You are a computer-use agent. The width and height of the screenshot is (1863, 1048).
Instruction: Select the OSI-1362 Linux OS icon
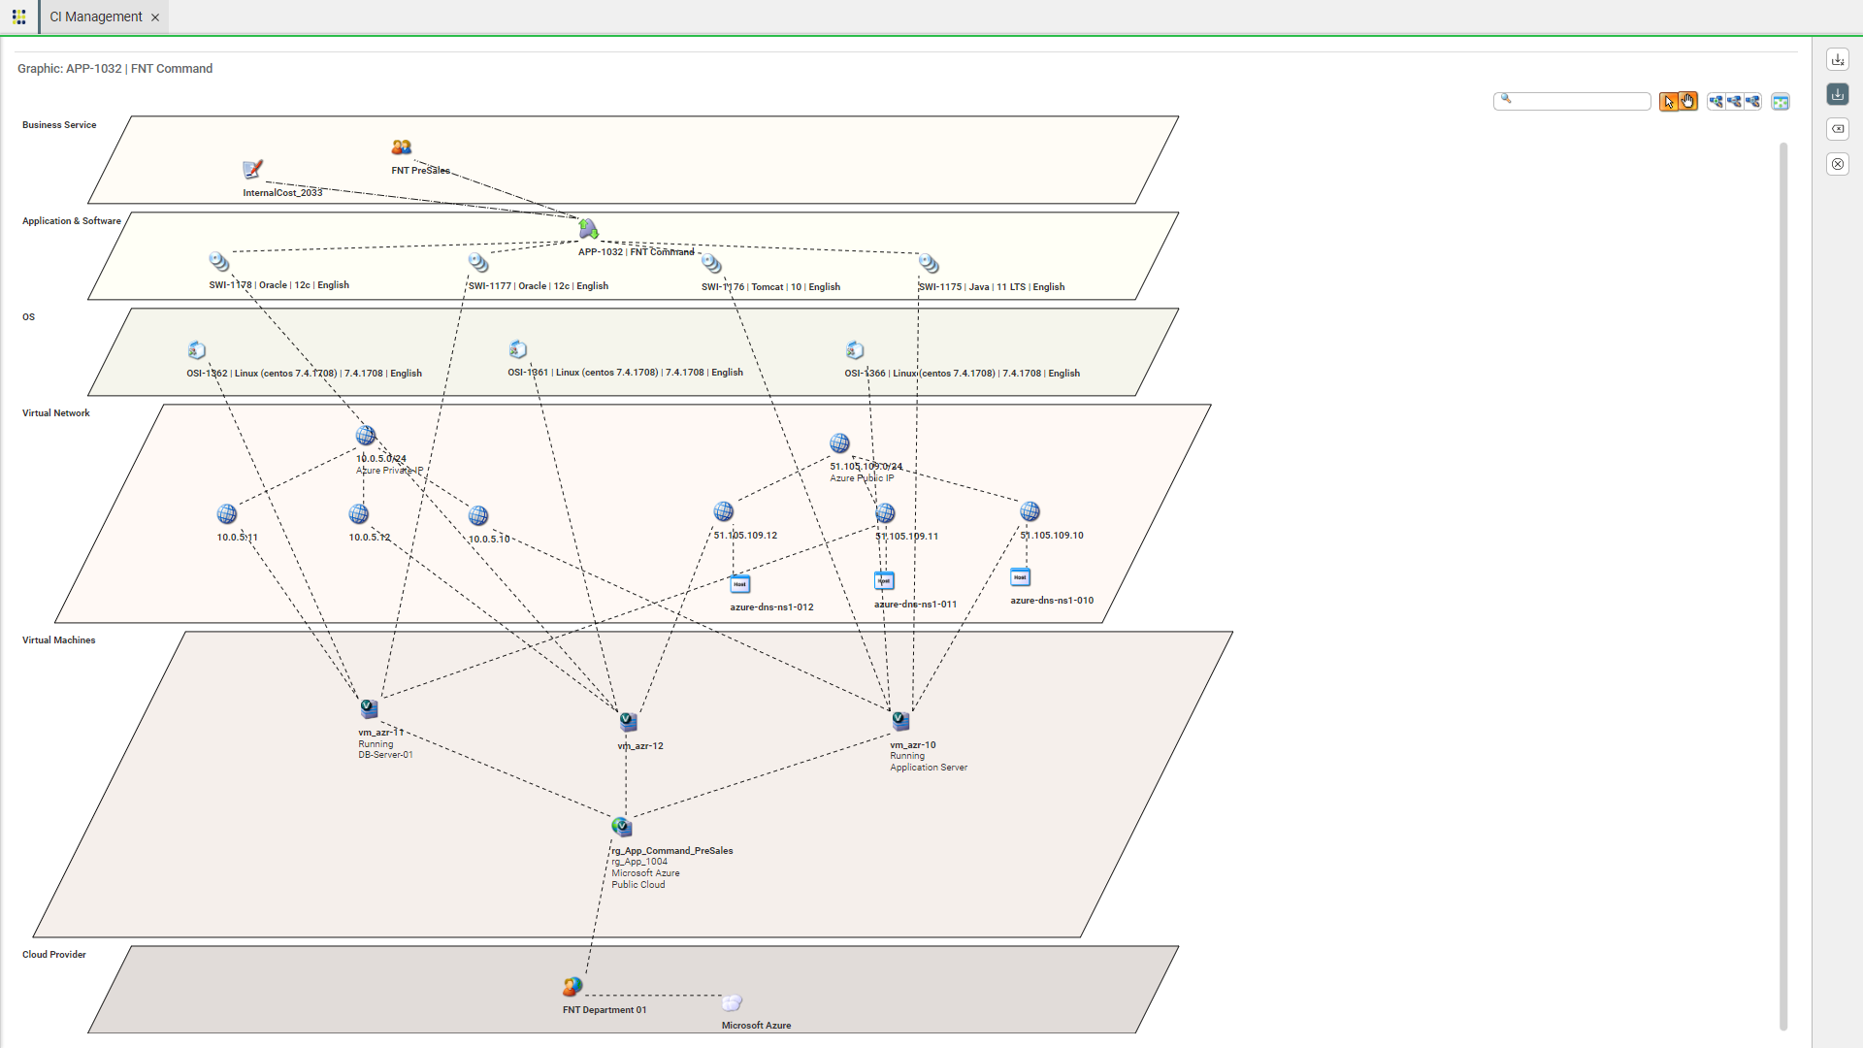[x=197, y=350]
